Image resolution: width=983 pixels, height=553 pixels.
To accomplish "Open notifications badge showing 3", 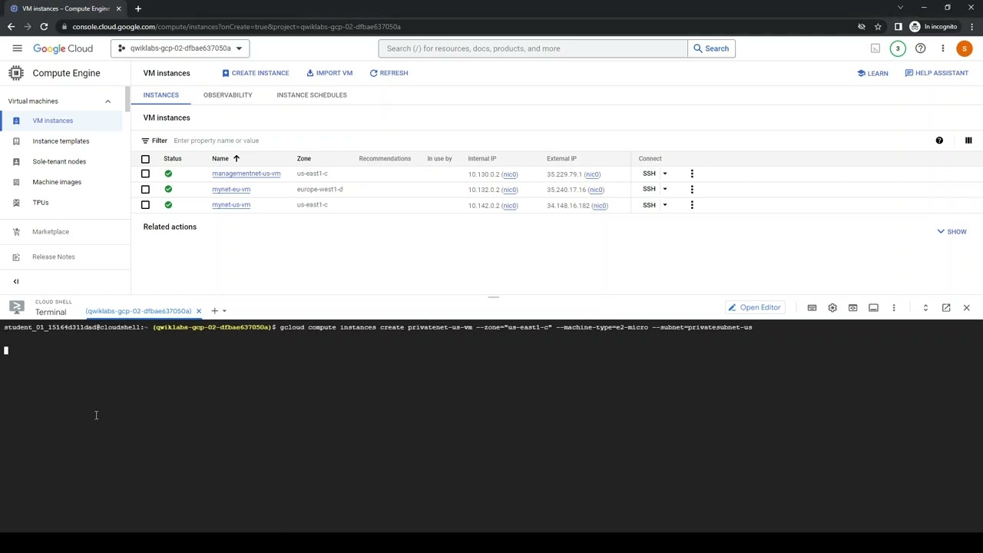I will [898, 48].
